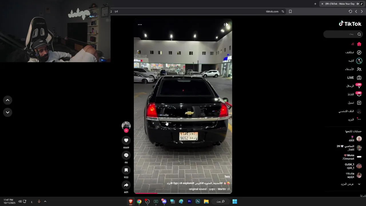This screenshot has height=206, width=366.
Task: Open followed account wpij4
Action: click(x=354, y=175)
